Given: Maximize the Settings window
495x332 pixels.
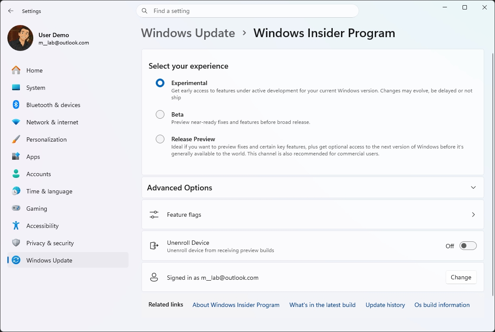Looking at the screenshot, I should coord(465,7).
